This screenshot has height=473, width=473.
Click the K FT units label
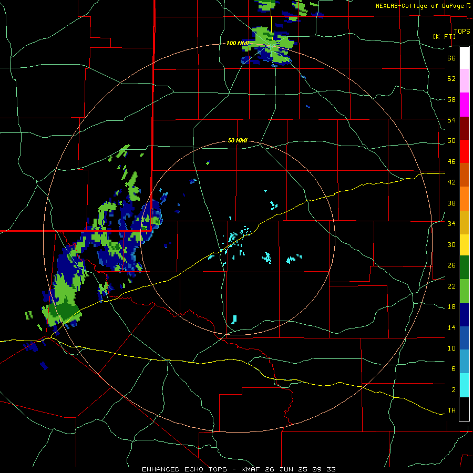(444, 36)
